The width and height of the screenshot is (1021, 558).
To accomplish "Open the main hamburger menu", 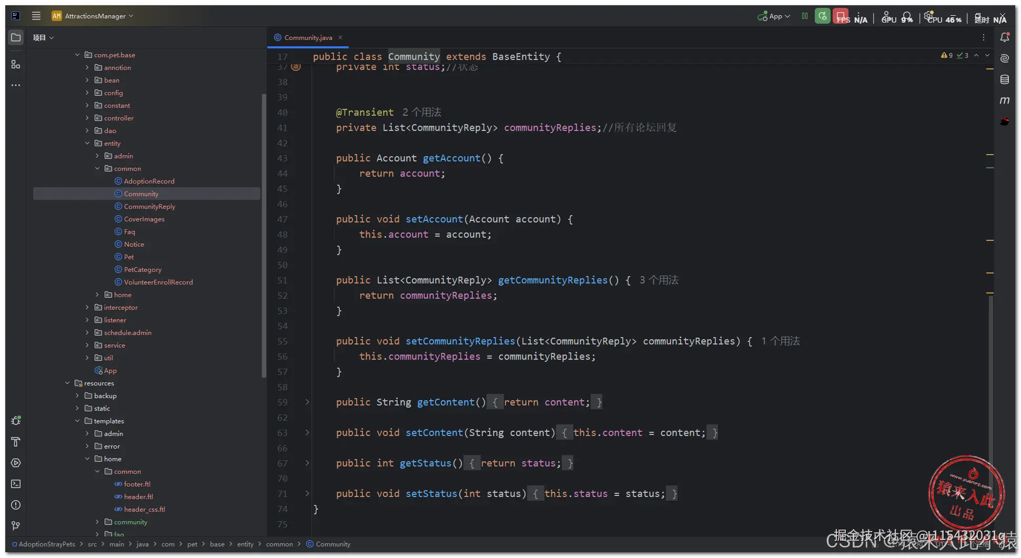I will pos(36,16).
